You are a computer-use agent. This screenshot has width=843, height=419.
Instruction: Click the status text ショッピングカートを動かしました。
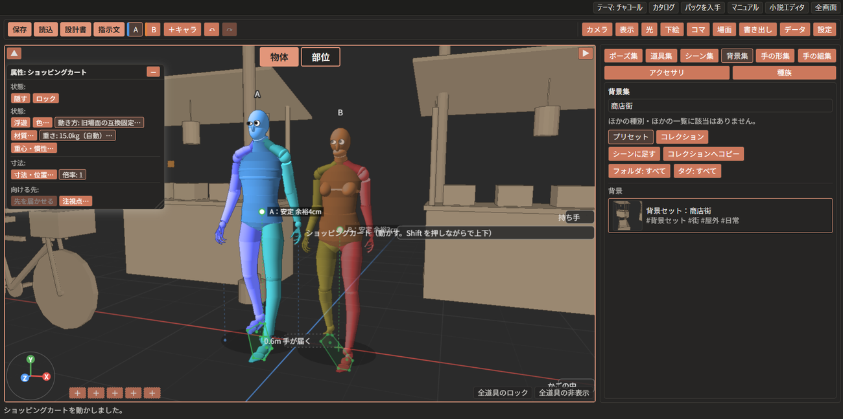tap(64, 411)
